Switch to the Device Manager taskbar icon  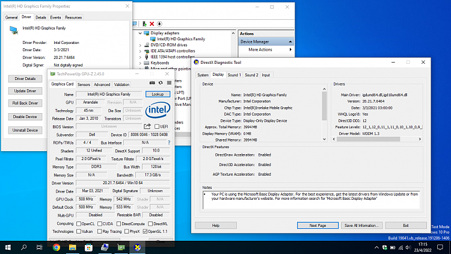[x=105, y=247]
